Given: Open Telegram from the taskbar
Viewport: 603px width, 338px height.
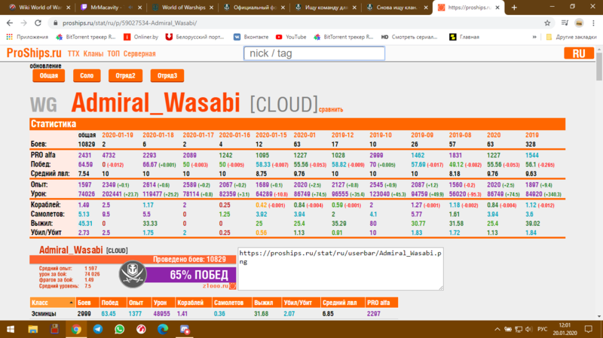Looking at the screenshot, I should [98, 329].
